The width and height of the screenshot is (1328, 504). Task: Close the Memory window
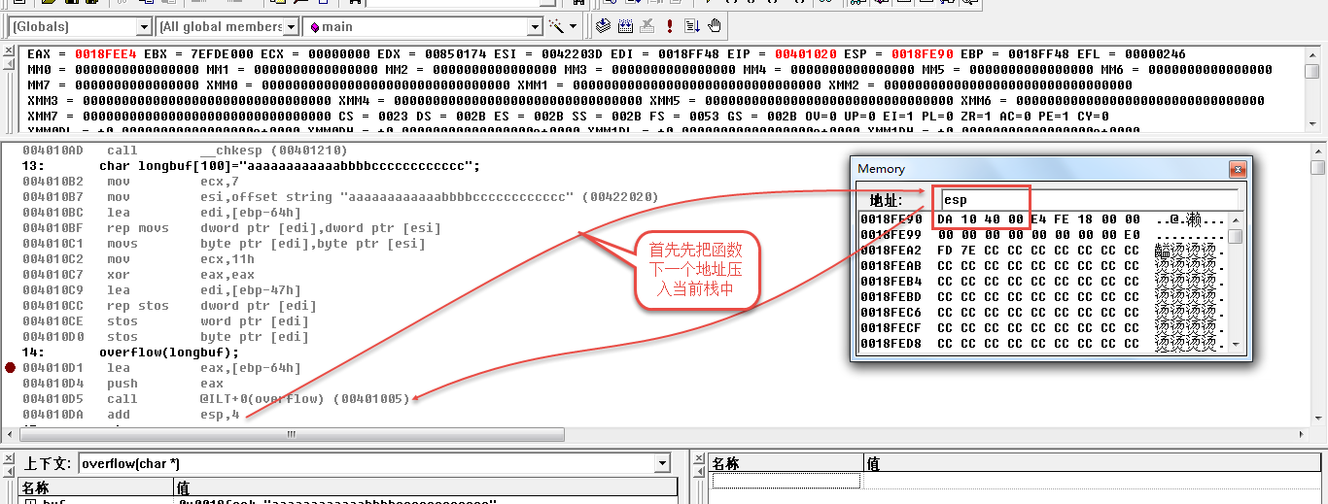[x=1238, y=169]
